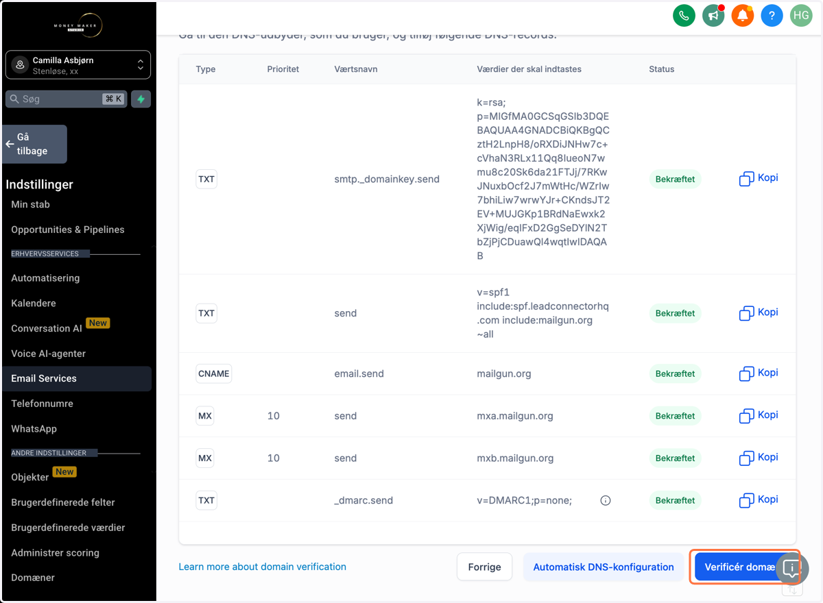823x603 pixels.
Task: Click the Værtsnavn column header
Action: coord(356,69)
